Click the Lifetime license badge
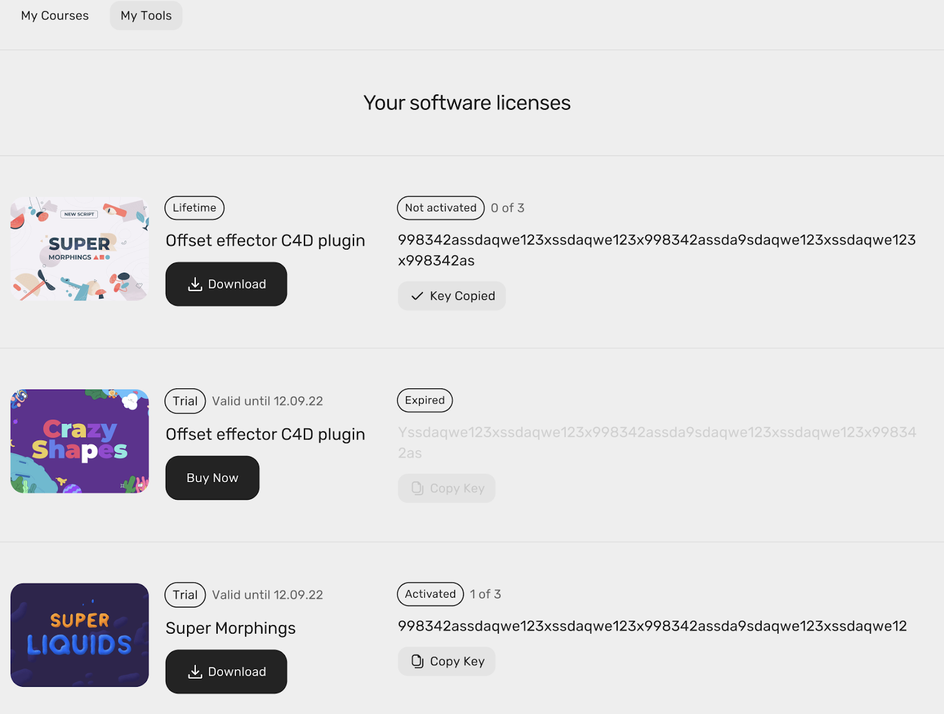 tap(194, 208)
